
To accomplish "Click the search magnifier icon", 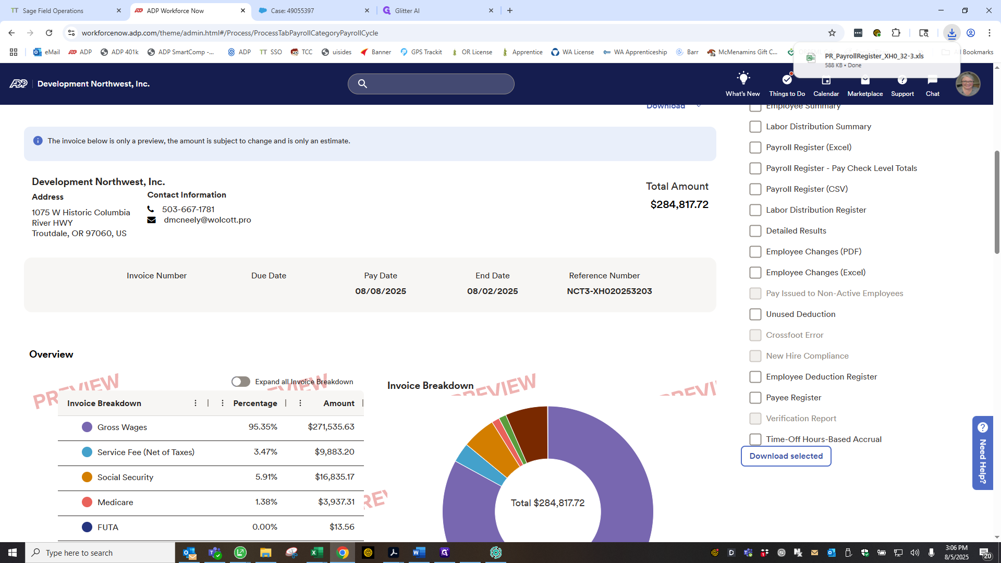I will click(x=362, y=83).
